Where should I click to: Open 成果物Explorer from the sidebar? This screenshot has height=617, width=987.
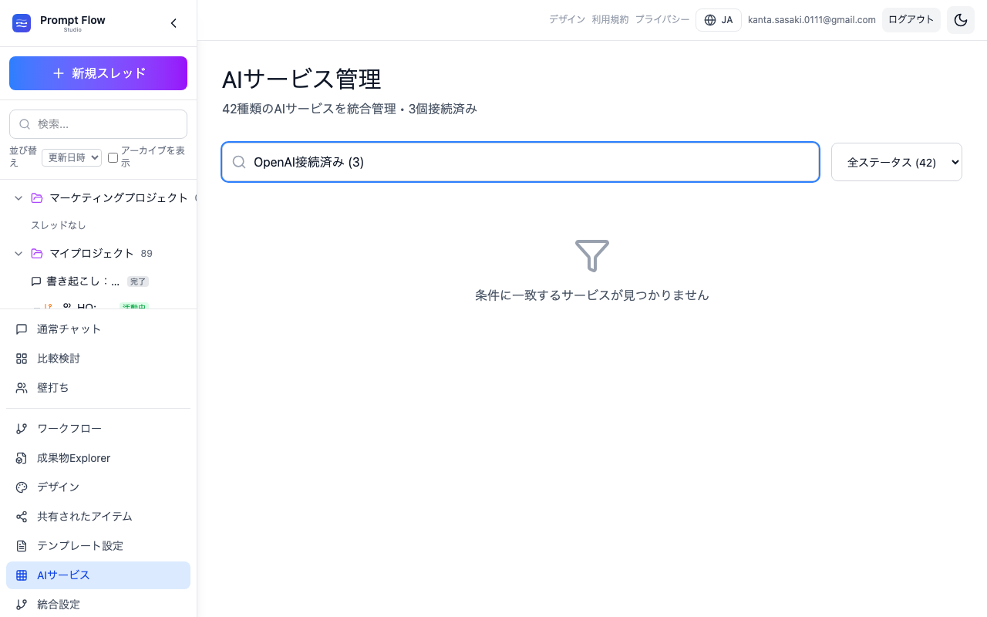click(98, 458)
